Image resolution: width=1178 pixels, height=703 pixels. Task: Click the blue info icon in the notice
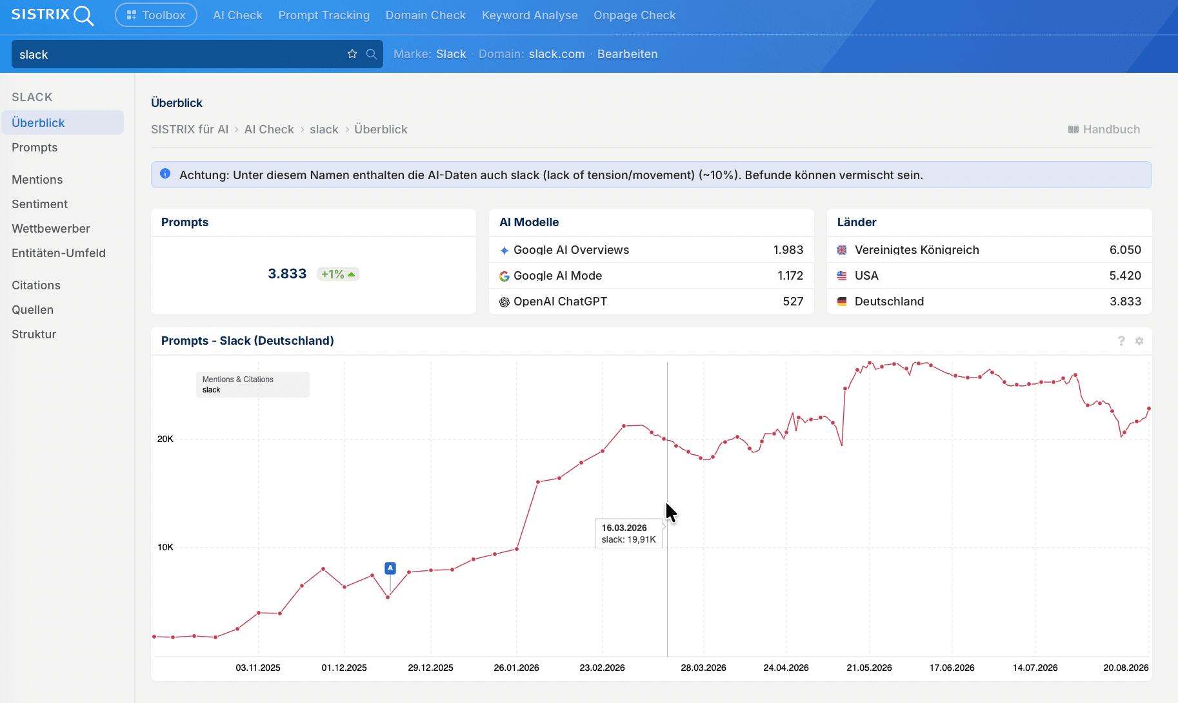pos(165,174)
